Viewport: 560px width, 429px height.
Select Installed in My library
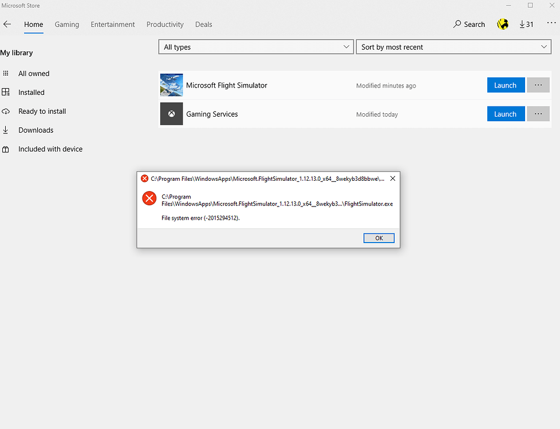tap(31, 92)
